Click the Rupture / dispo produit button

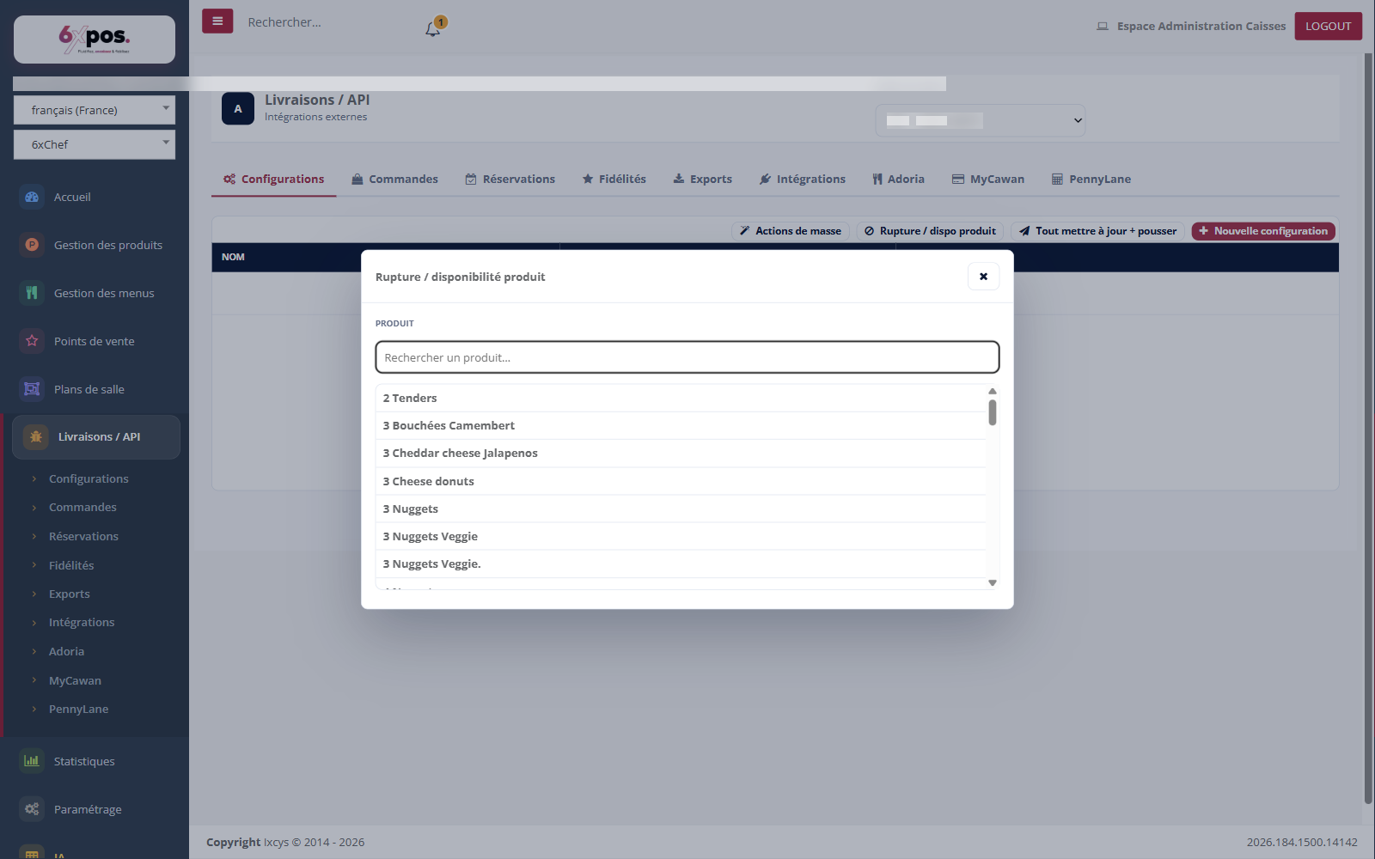point(930,231)
